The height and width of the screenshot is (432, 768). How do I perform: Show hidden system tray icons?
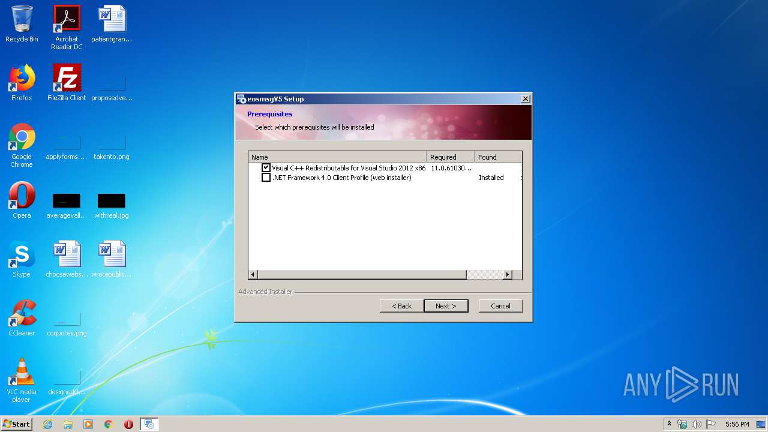[670, 424]
